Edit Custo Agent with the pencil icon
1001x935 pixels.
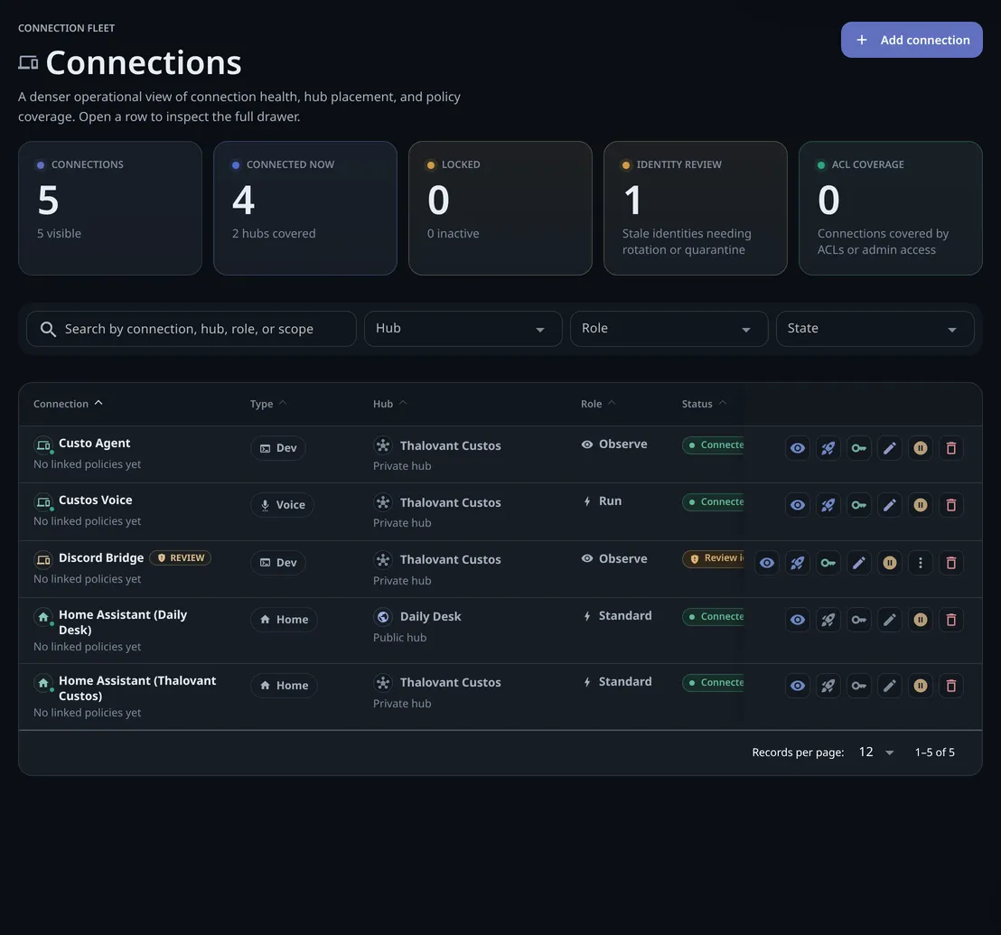(889, 448)
